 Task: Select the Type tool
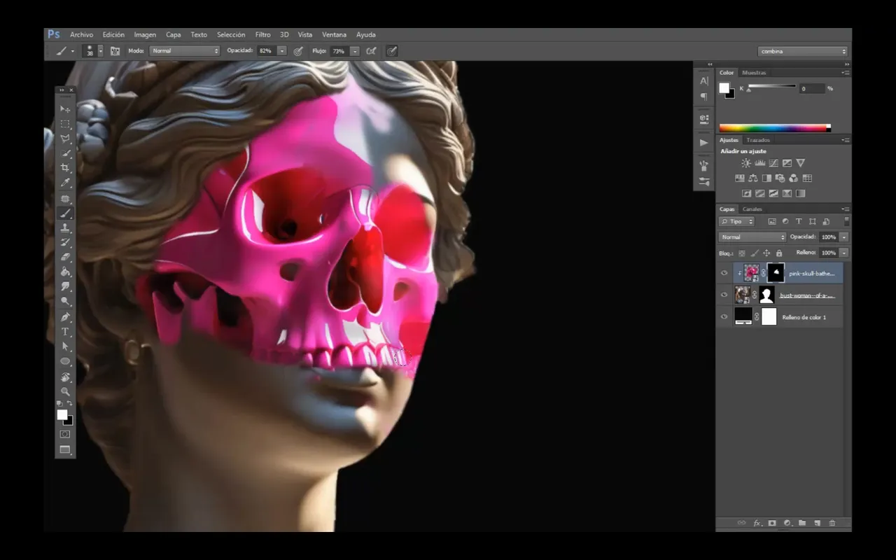[x=65, y=332]
